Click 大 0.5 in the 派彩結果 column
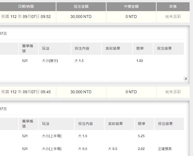This screenshot has height=156, width=193. point(112,149)
